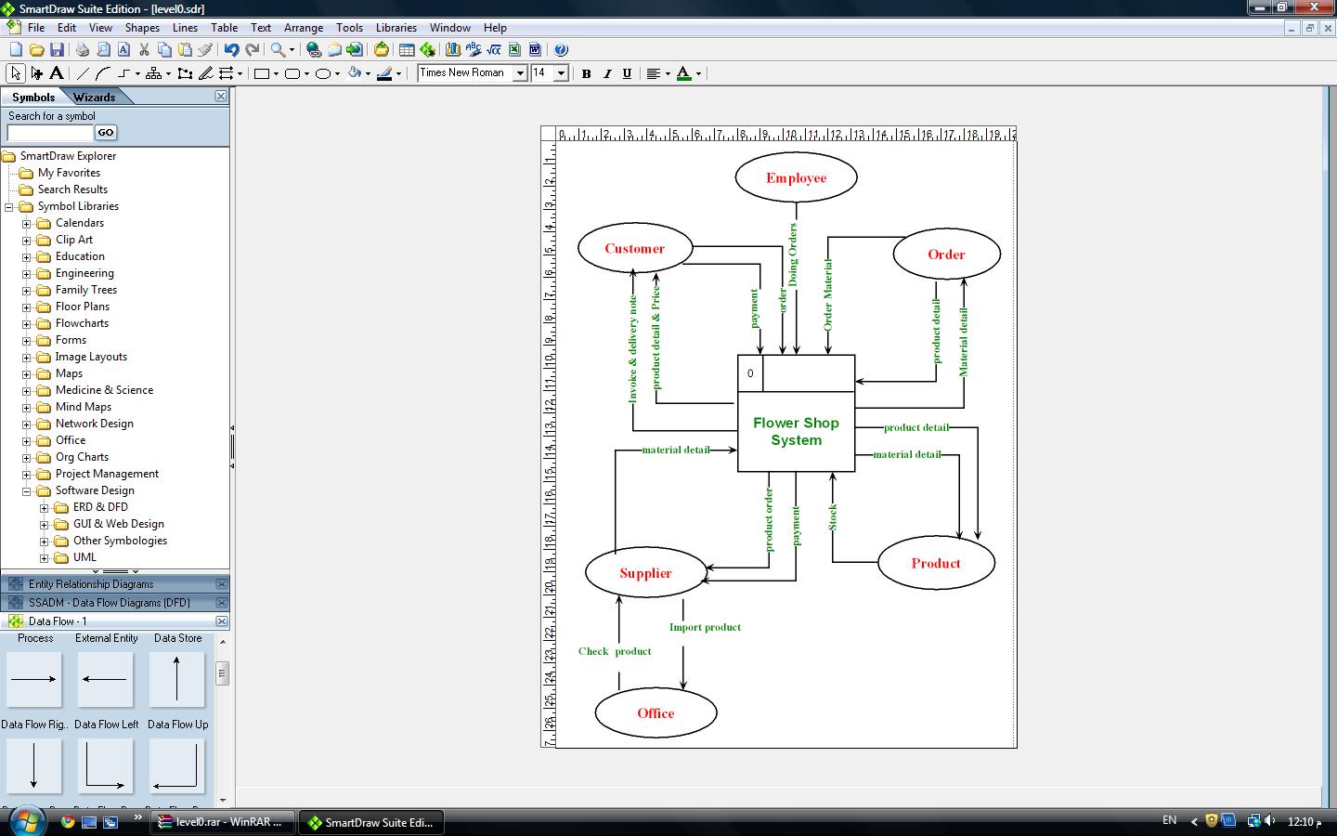Select the ellipse shape tool

[323, 73]
